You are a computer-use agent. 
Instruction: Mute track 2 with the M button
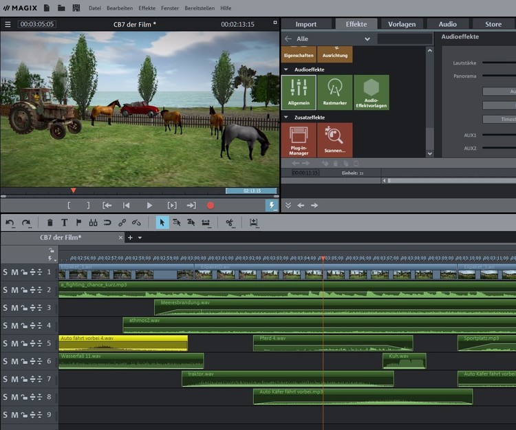coord(15,290)
